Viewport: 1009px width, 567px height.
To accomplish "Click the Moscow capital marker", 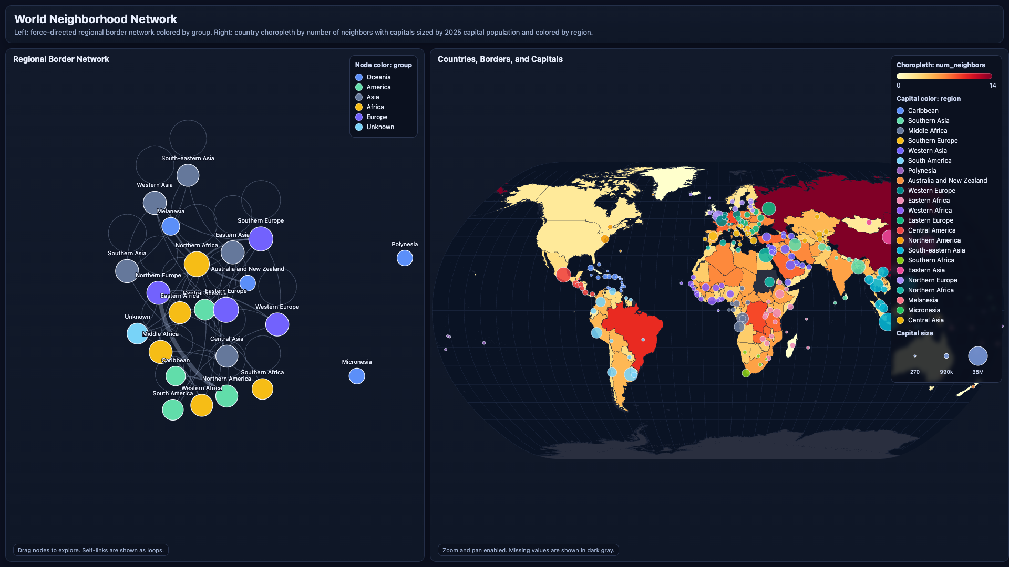I will (x=768, y=208).
